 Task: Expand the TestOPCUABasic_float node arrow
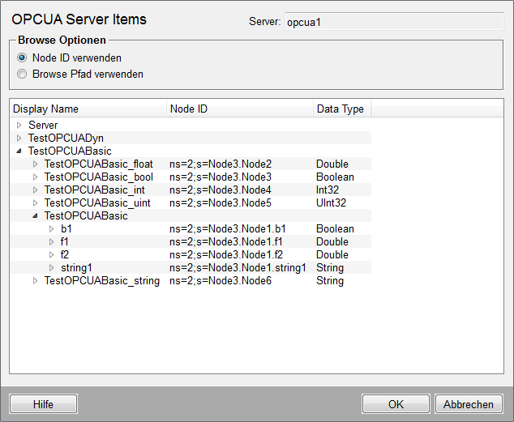click(x=36, y=164)
